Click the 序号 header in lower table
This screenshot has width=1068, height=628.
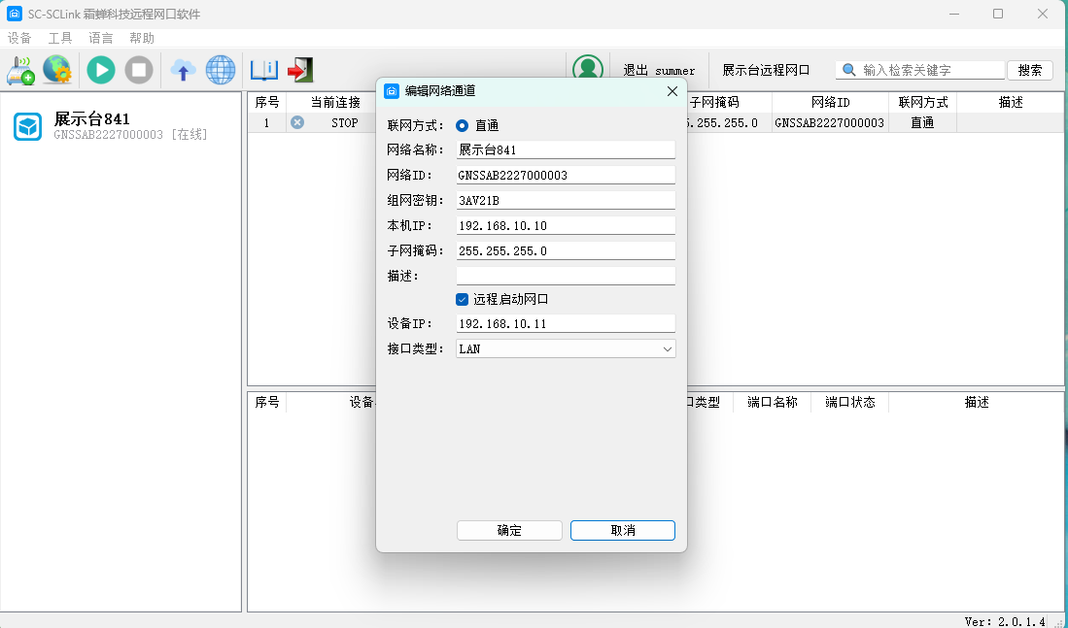pos(267,402)
